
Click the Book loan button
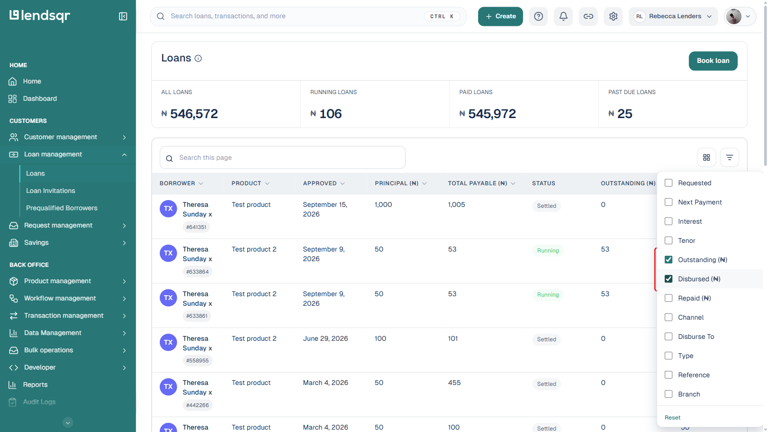click(713, 61)
